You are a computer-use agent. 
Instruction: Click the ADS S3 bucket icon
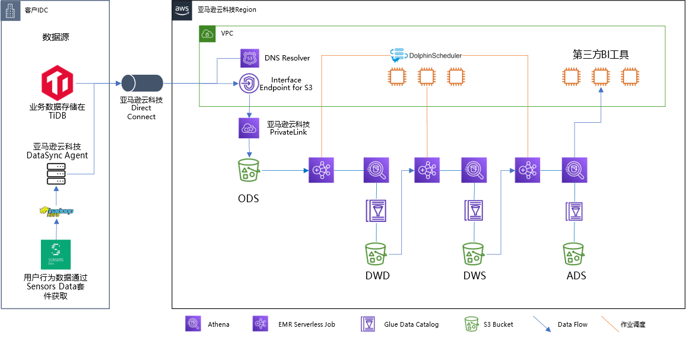(574, 253)
